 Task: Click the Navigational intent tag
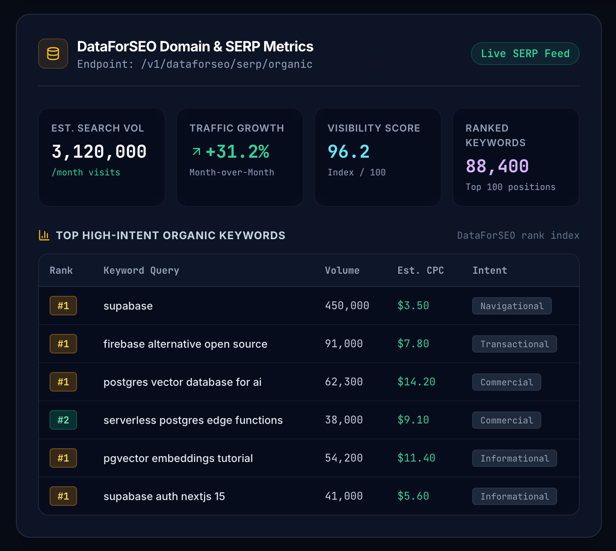pyautogui.click(x=512, y=306)
